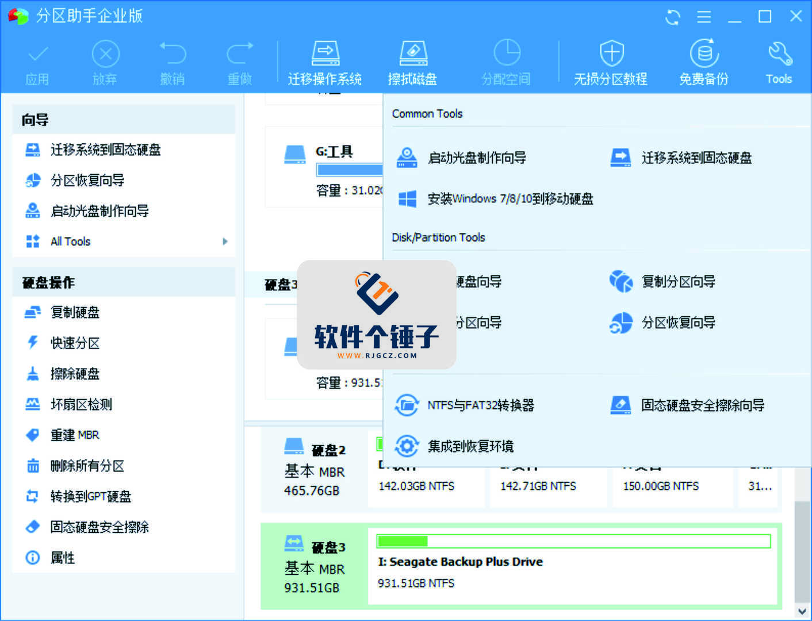Click the 硬盘操作 section header
812x621 pixels.
[124, 282]
